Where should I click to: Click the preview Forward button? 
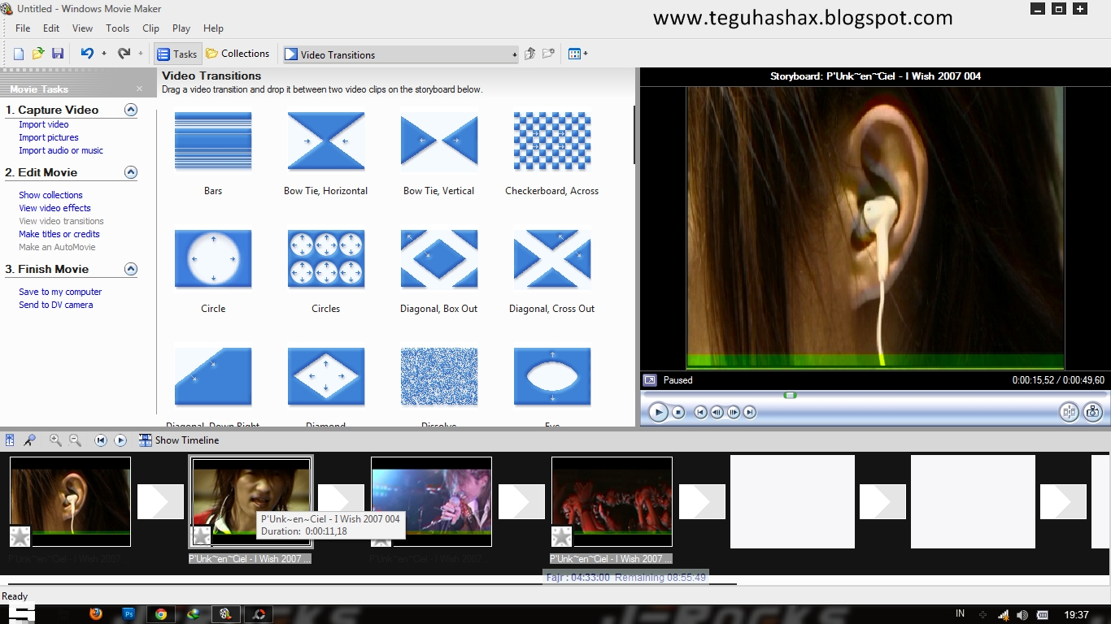pos(750,413)
